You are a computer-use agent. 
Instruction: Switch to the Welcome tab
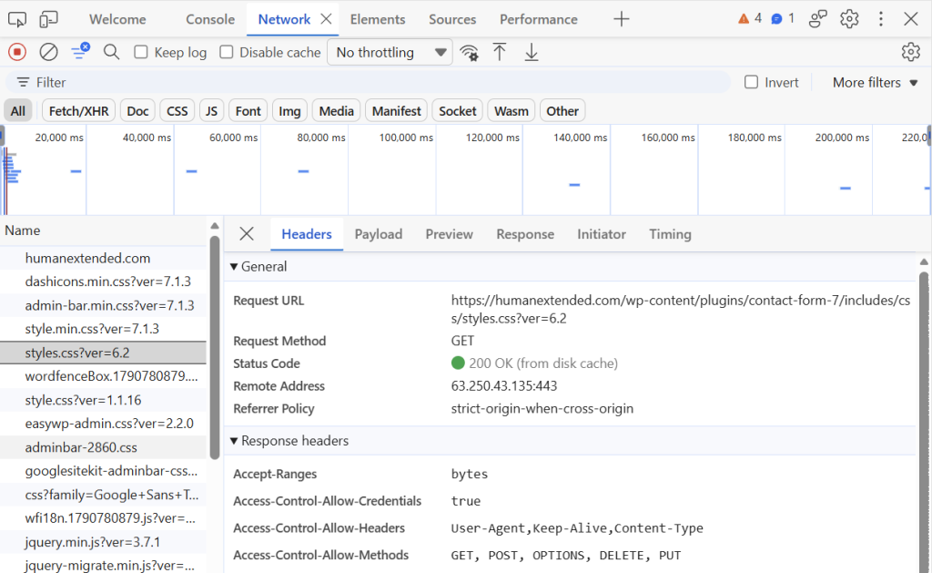[117, 19]
